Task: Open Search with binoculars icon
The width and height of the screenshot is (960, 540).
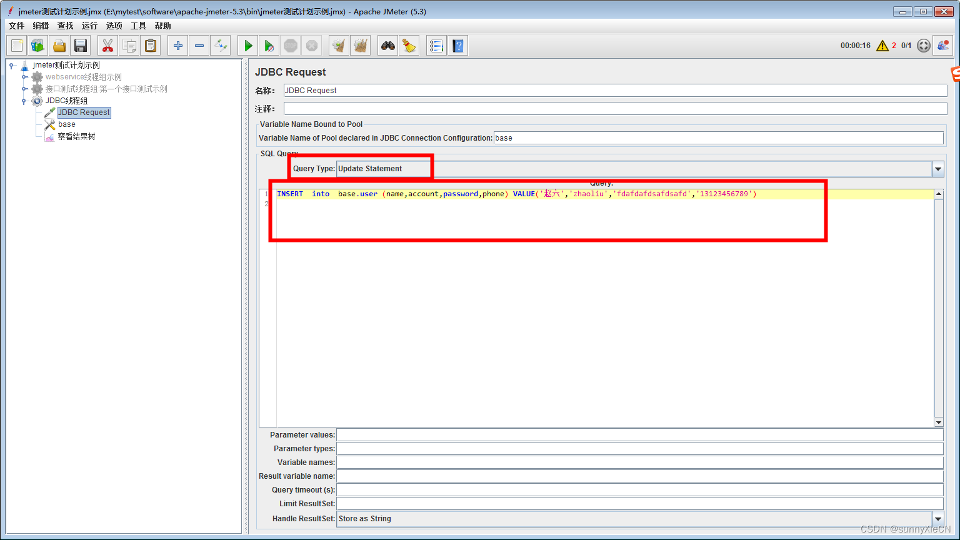Action: [x=388, y=46]
